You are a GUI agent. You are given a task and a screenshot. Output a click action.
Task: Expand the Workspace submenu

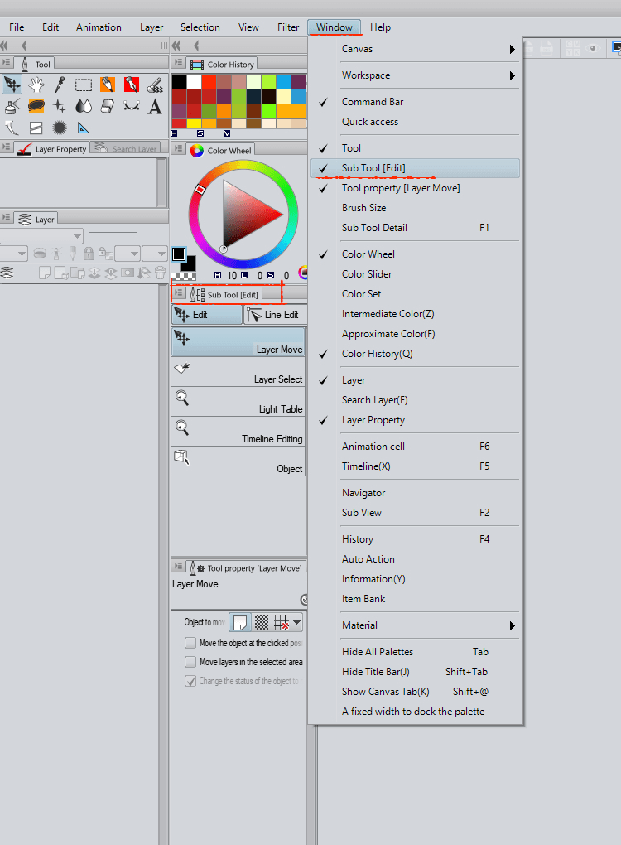(x=415, y=75)
